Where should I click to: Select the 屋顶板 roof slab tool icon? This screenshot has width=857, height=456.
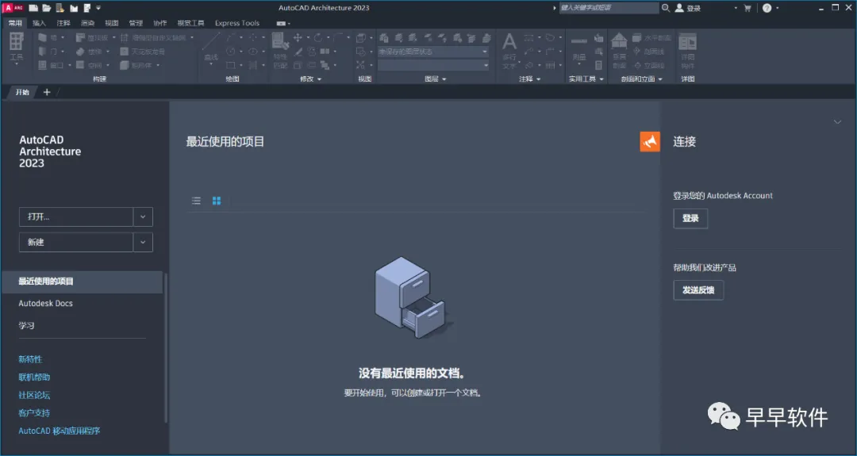80,37
